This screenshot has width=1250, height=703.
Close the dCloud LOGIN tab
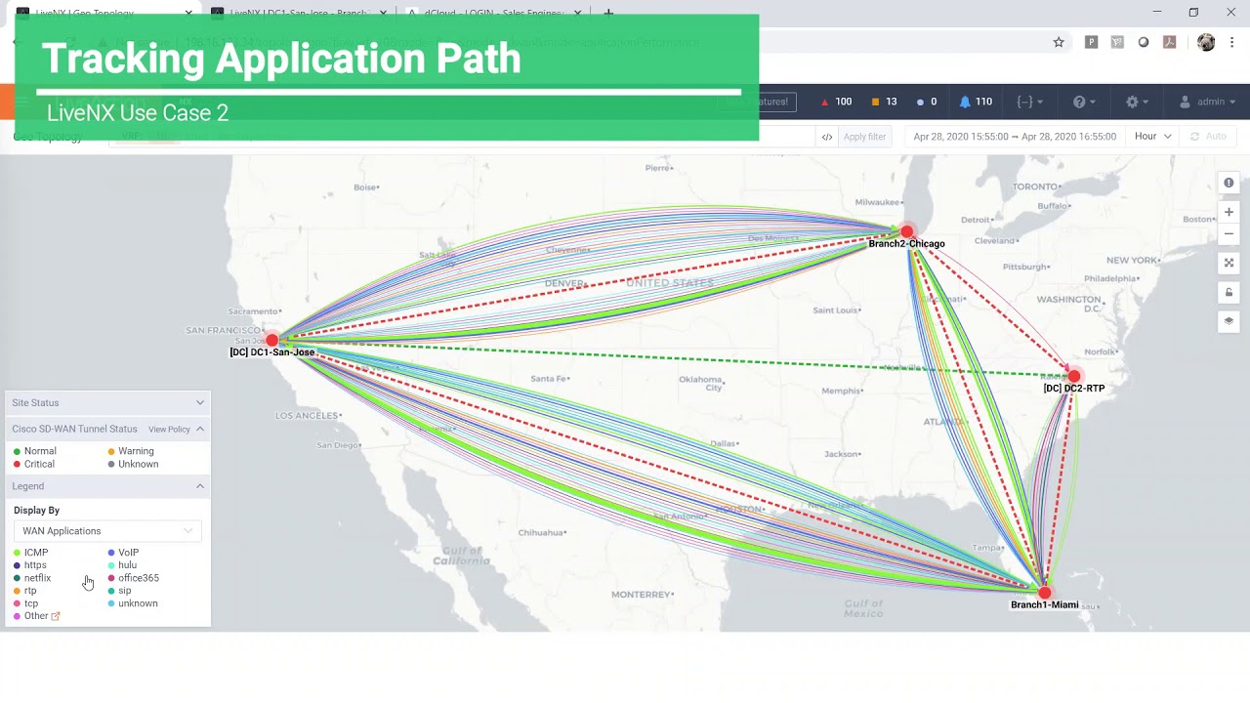click(x=579, y=13)
